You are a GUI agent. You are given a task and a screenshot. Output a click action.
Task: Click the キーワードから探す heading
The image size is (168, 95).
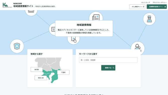pyautogui.click(x=88, y=54)
